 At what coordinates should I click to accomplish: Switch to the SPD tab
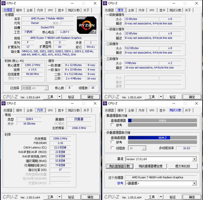click(x=50, y=10)
